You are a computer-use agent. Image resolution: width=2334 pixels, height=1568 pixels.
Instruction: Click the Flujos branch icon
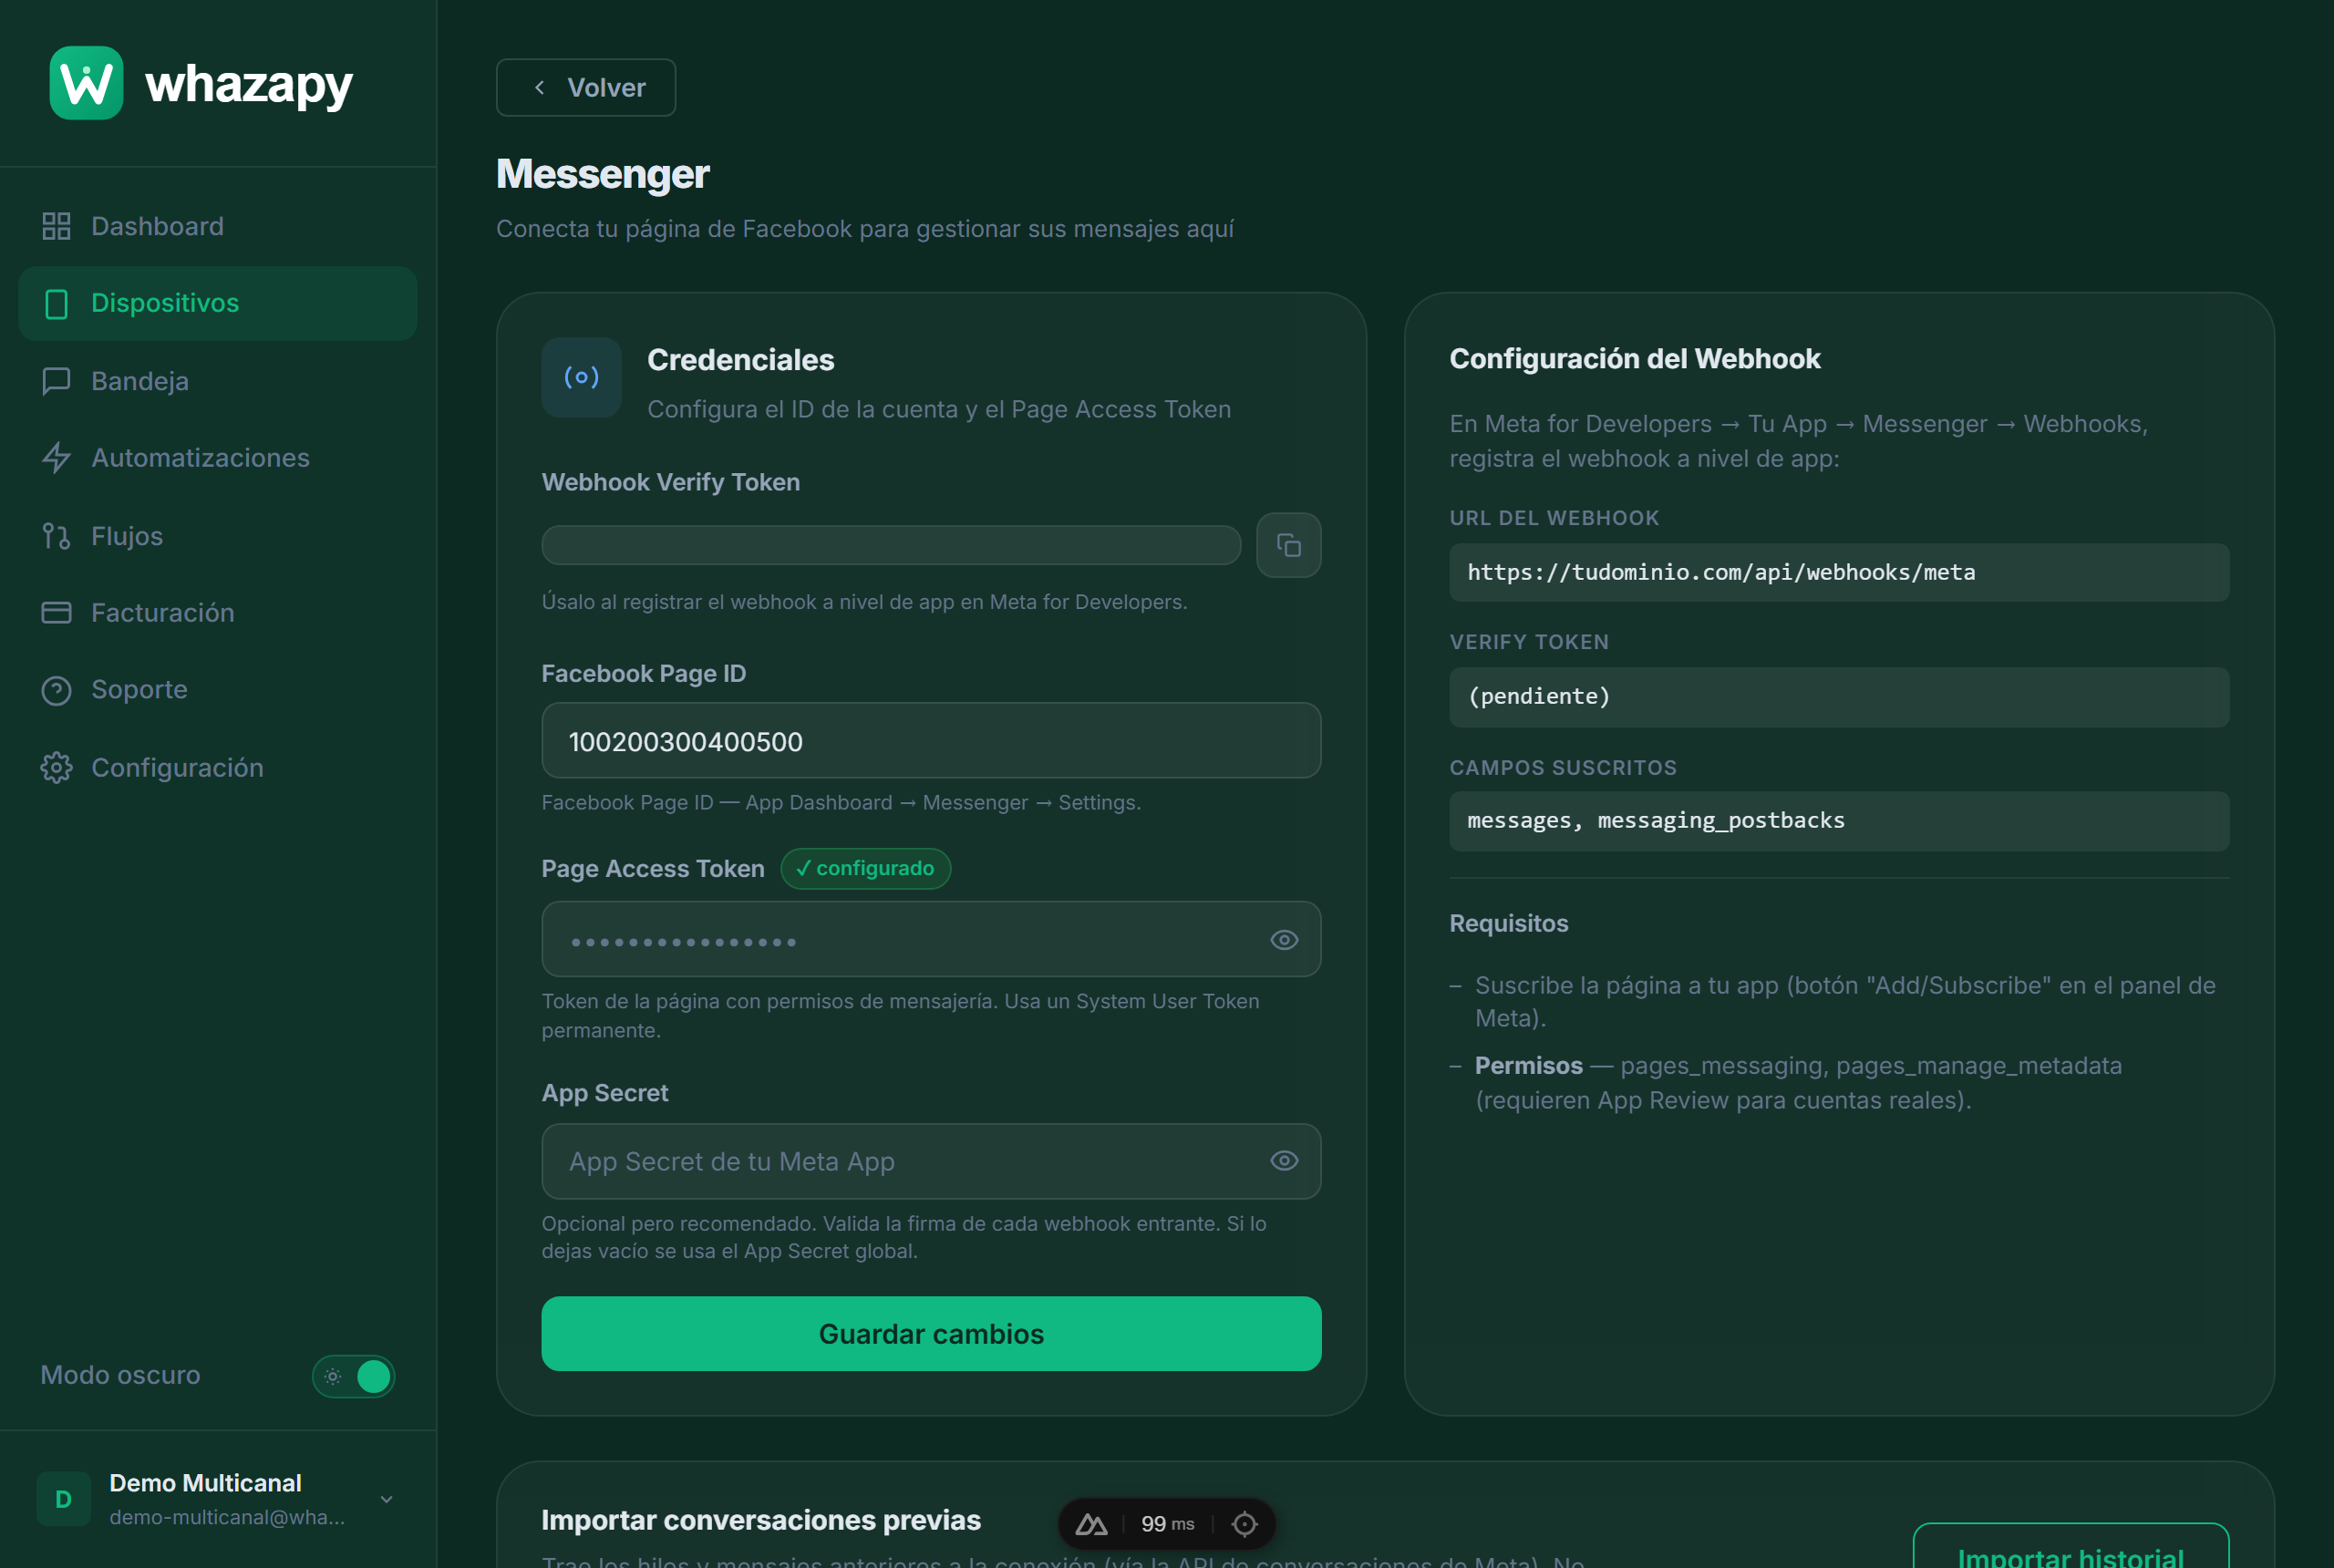point(56,536)
